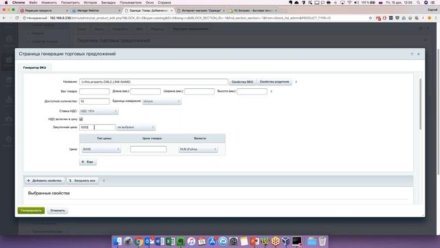Open Calendar from the dock

(x=201, y=241)
